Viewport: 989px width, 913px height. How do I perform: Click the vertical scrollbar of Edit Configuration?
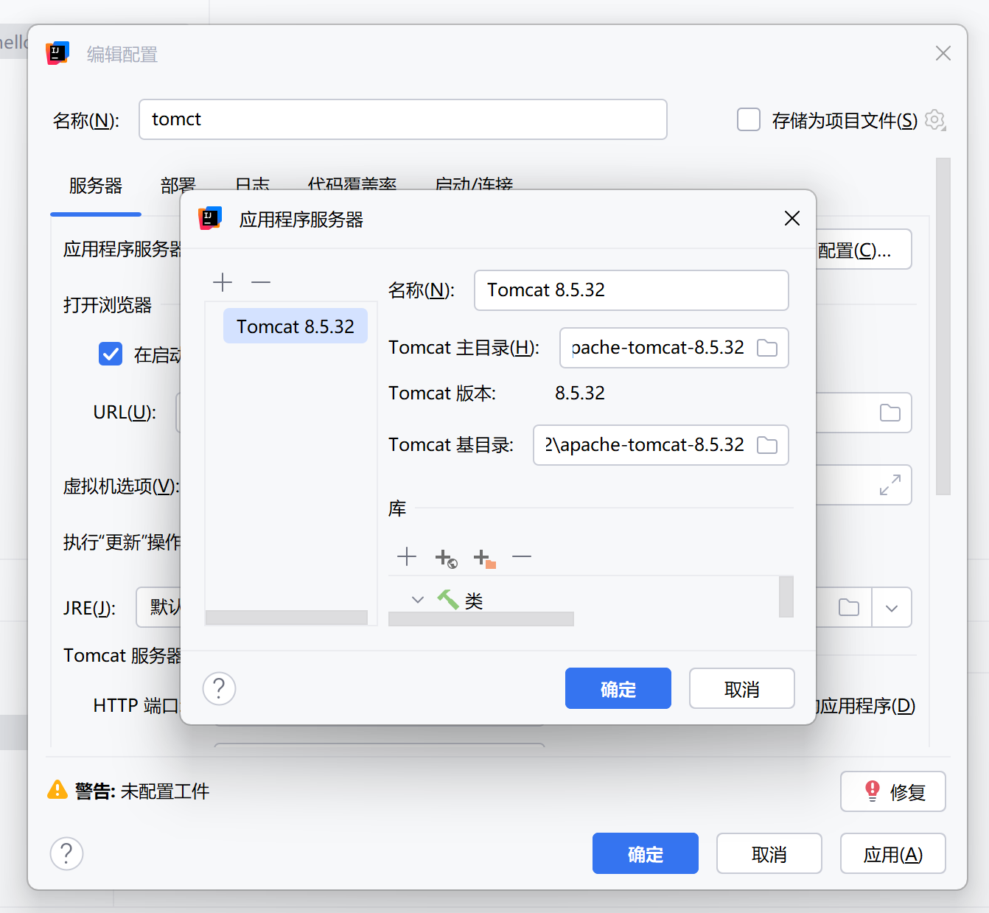[x=943, y=326]
